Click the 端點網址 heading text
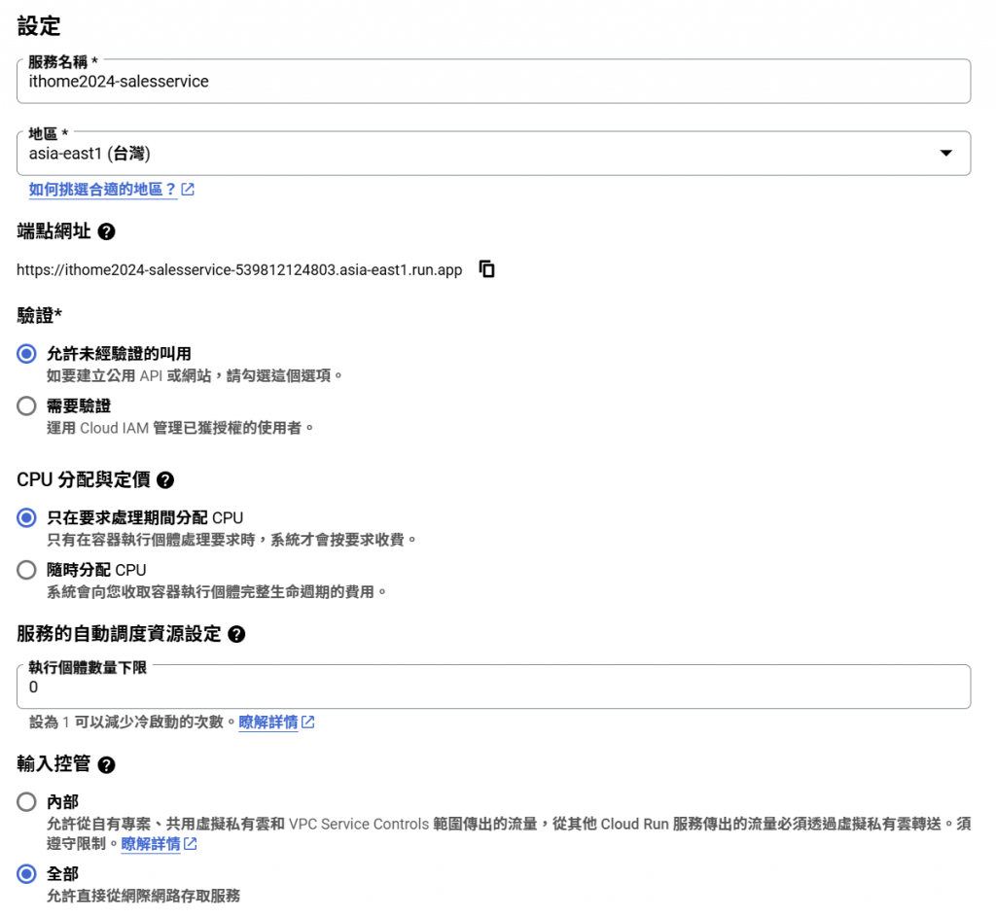The height and width of the screenshot is (917, 996). (54, 231)
